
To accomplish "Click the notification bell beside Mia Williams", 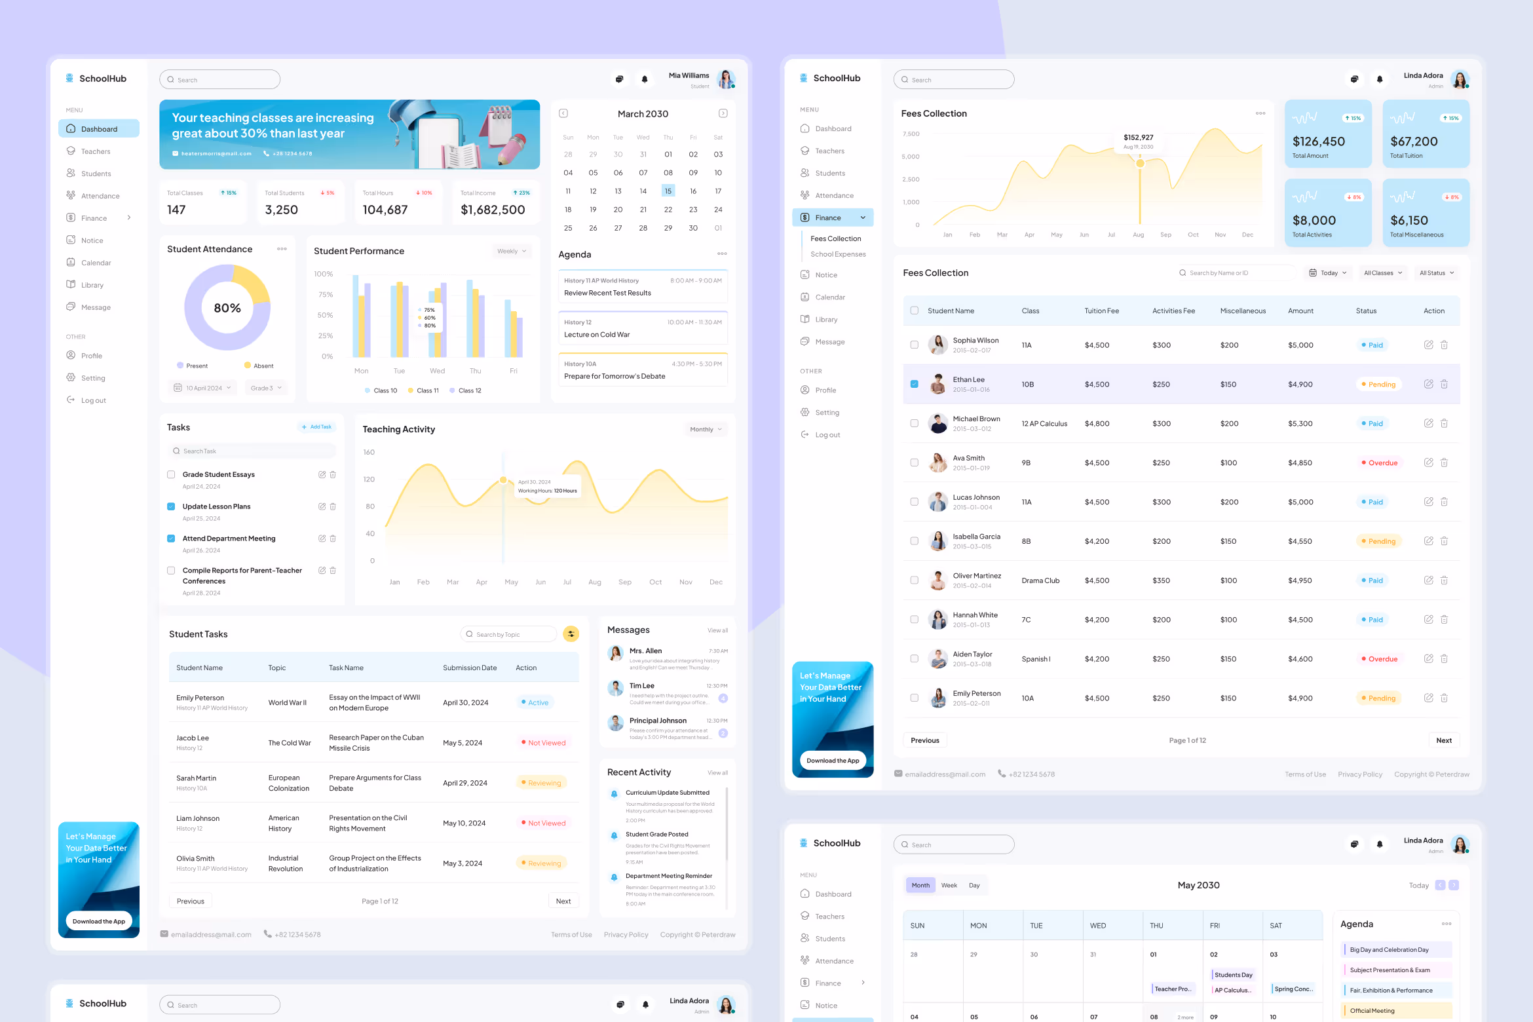I will [645, 79].
